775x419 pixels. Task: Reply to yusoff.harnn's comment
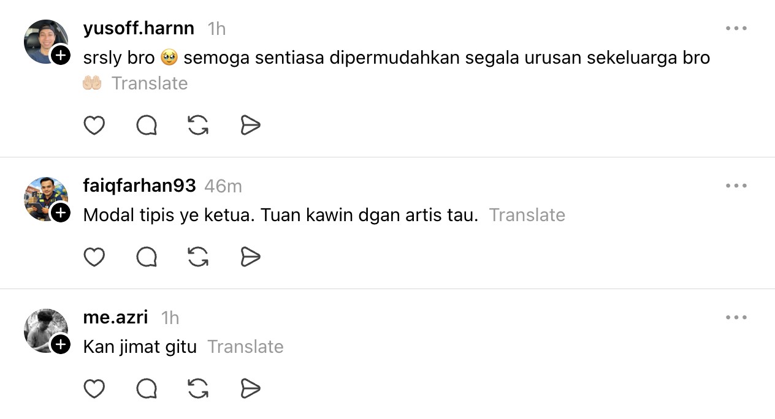click(147, 126)
